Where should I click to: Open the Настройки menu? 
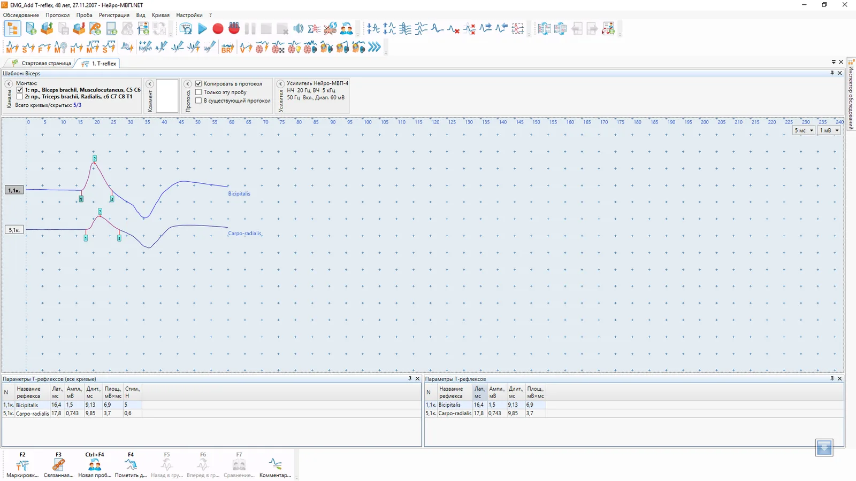pyautogui.click(x=189, y=15)
